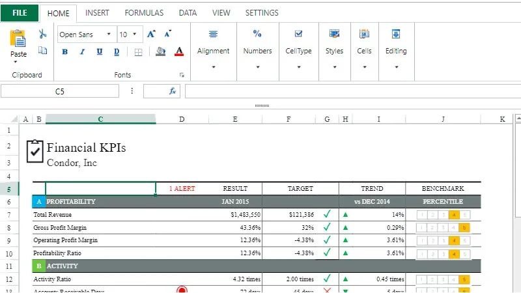
Task: Click the red alert circle icon in column D
Action: coord(182,290)
